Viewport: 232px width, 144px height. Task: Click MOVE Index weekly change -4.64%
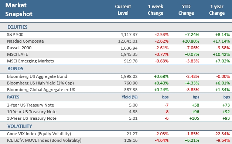[162, 140]
